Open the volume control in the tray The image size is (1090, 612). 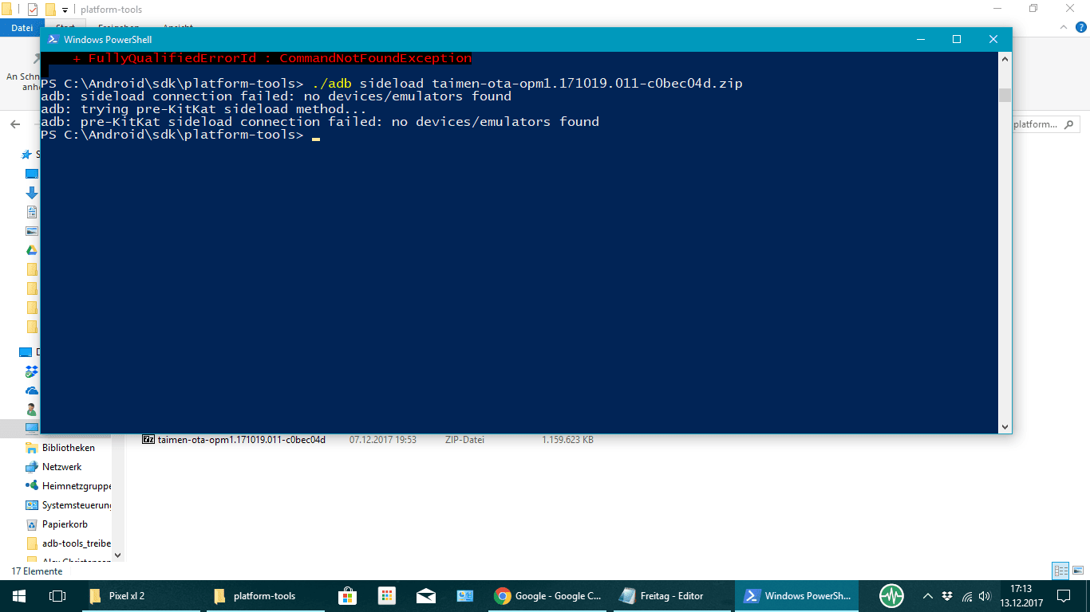(x=985, y=595)
